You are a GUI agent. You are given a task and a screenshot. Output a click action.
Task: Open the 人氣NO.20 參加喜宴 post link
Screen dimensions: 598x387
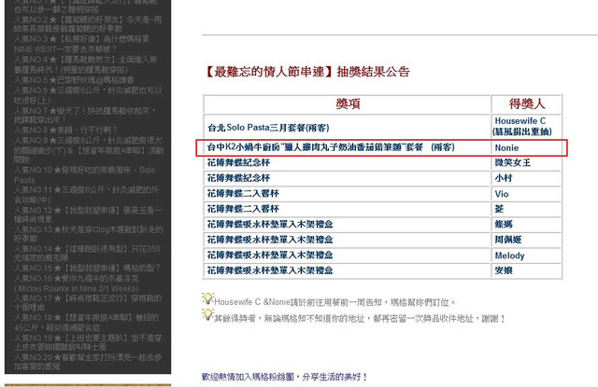88,362
